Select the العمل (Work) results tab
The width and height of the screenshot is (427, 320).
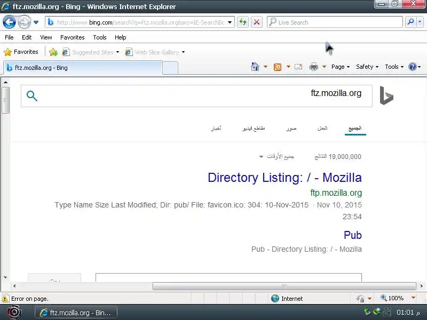tap(322, 128)
